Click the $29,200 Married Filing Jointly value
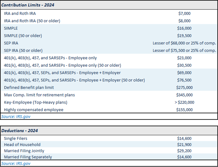Viewport: 218px width, 167px height. (x=184, y=151)
